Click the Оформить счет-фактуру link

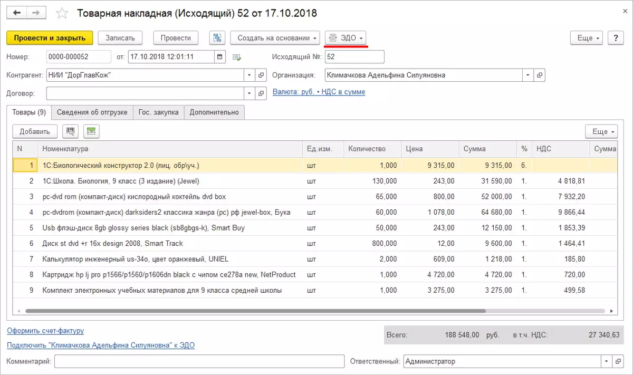(x=45, y=331)
